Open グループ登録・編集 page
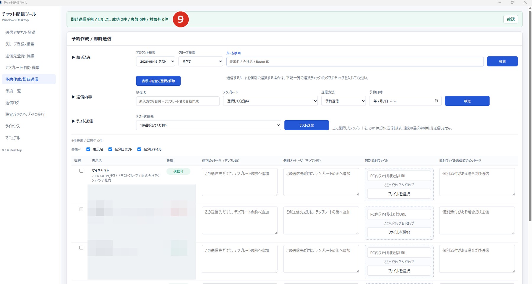 20,44
